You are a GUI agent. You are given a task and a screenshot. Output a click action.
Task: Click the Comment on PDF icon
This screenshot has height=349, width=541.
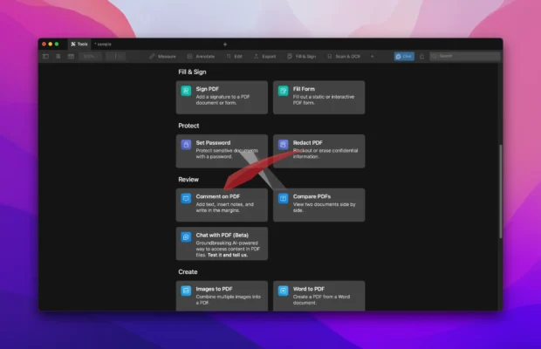click(186, 199)
